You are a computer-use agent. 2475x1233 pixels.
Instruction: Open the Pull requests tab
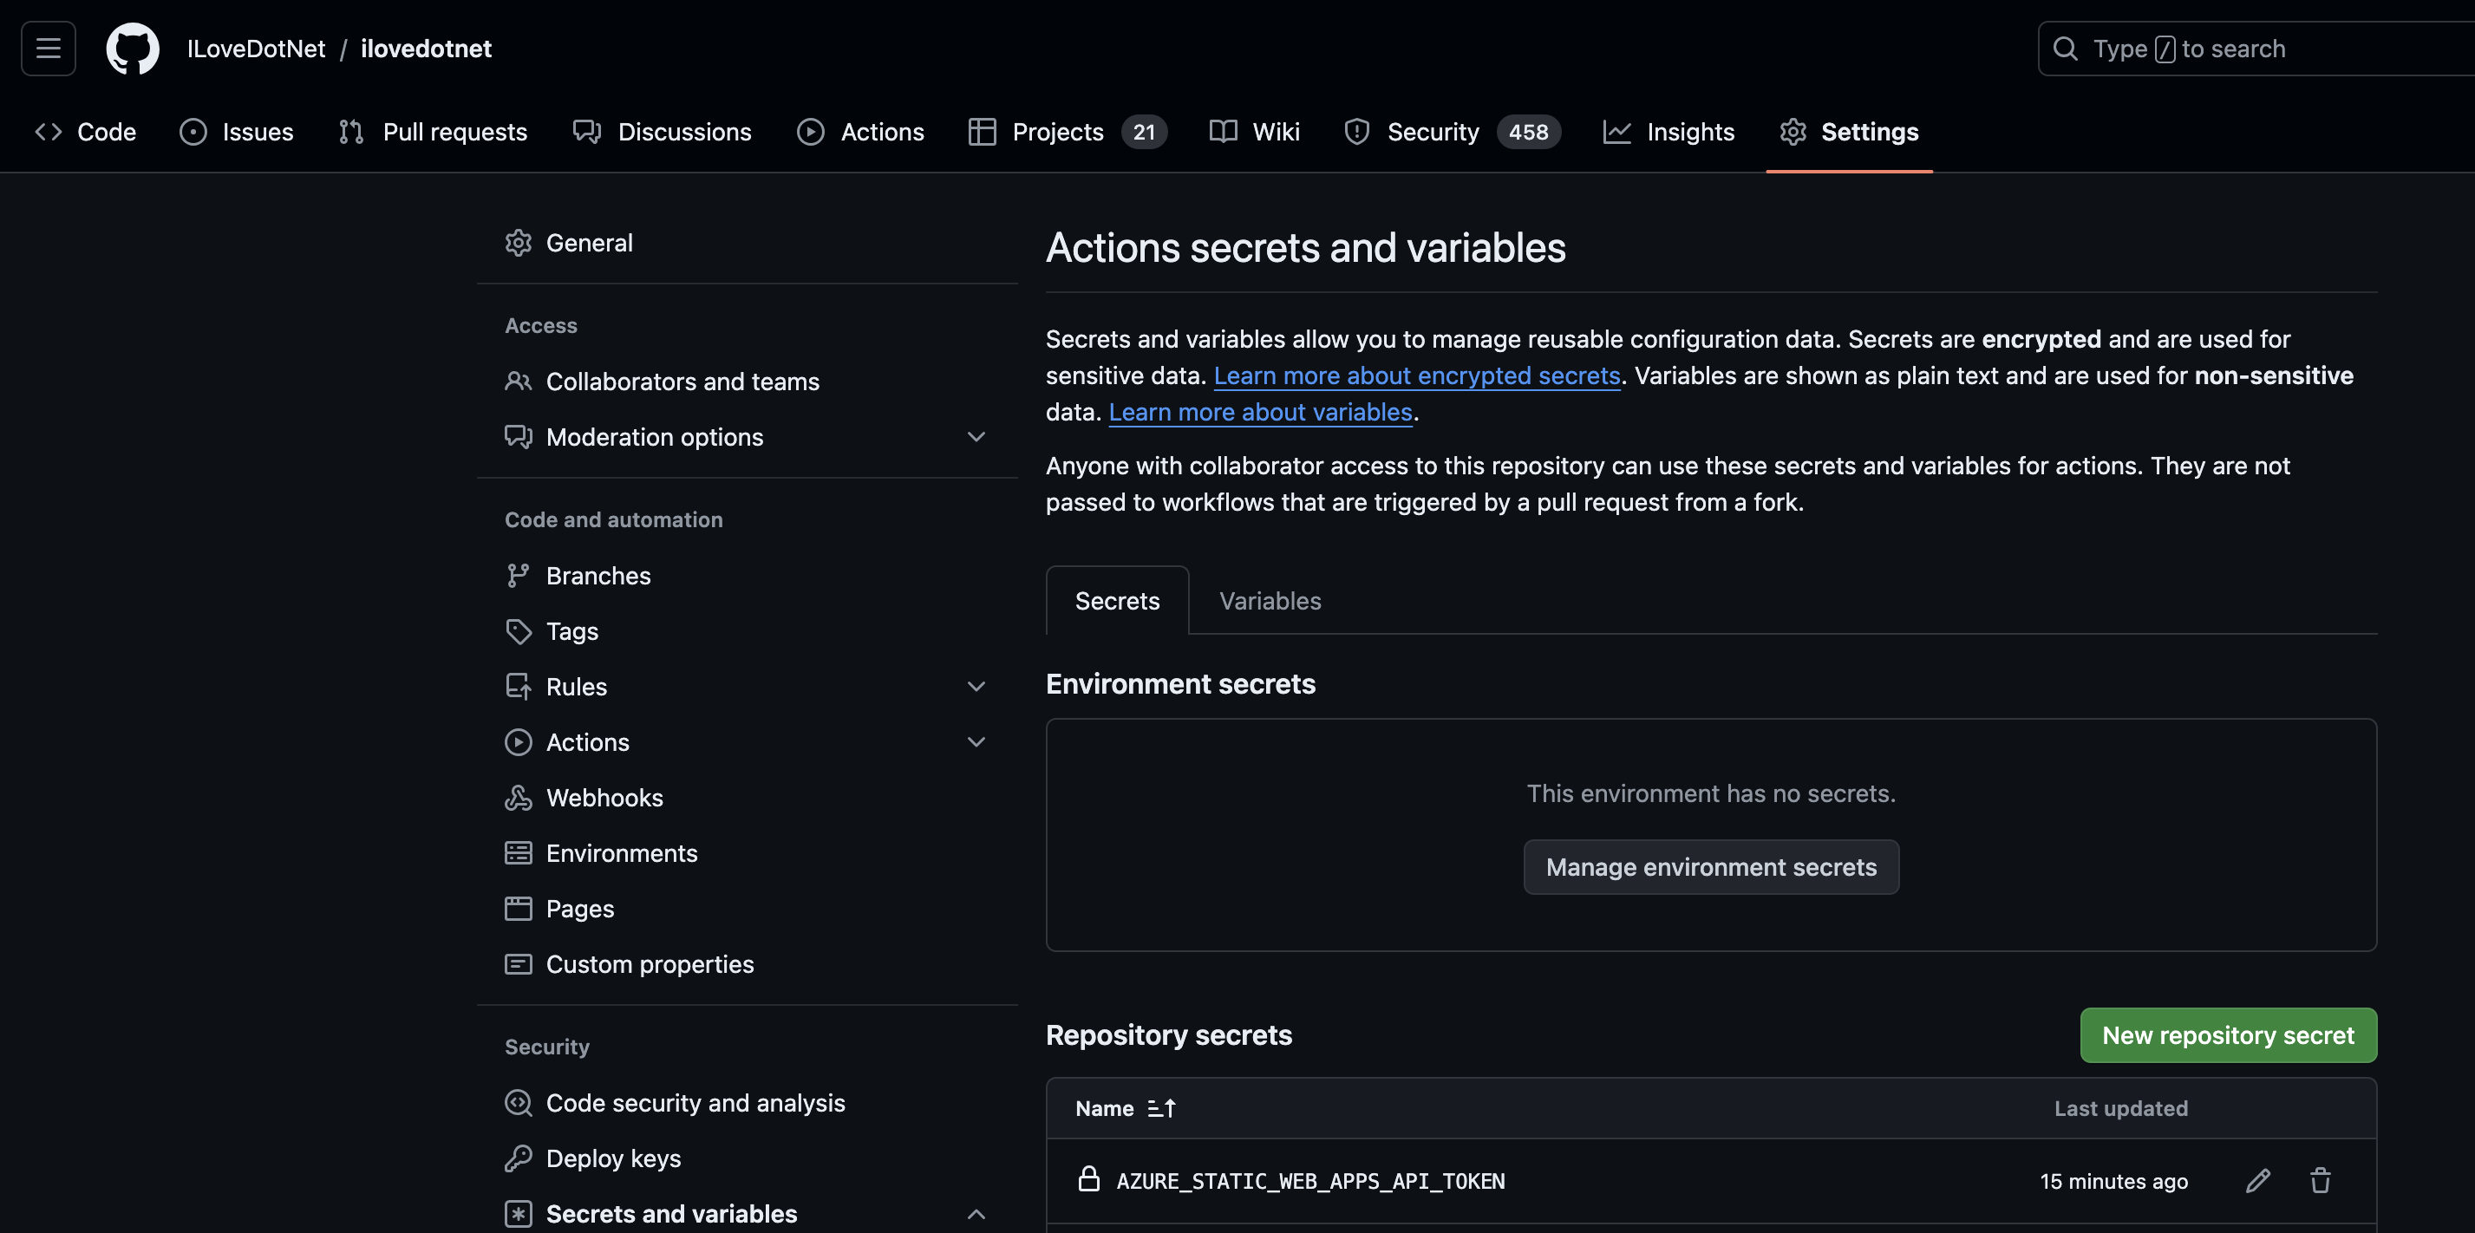[x=434, y=132]
